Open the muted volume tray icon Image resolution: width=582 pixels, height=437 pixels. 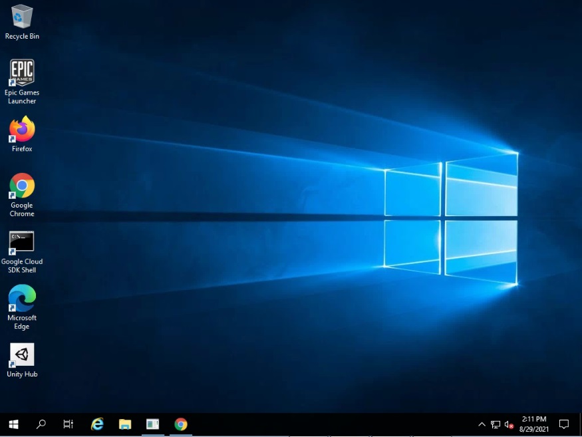pos(509,424)
